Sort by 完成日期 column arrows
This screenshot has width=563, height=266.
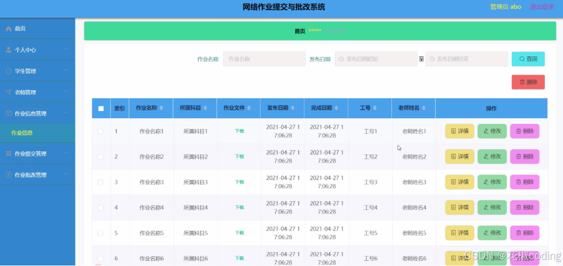click(x=336, y=108)
